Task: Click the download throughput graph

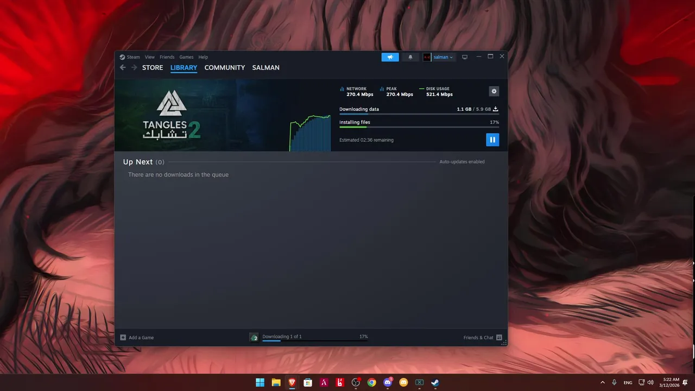Action: [x=310, y=133]
